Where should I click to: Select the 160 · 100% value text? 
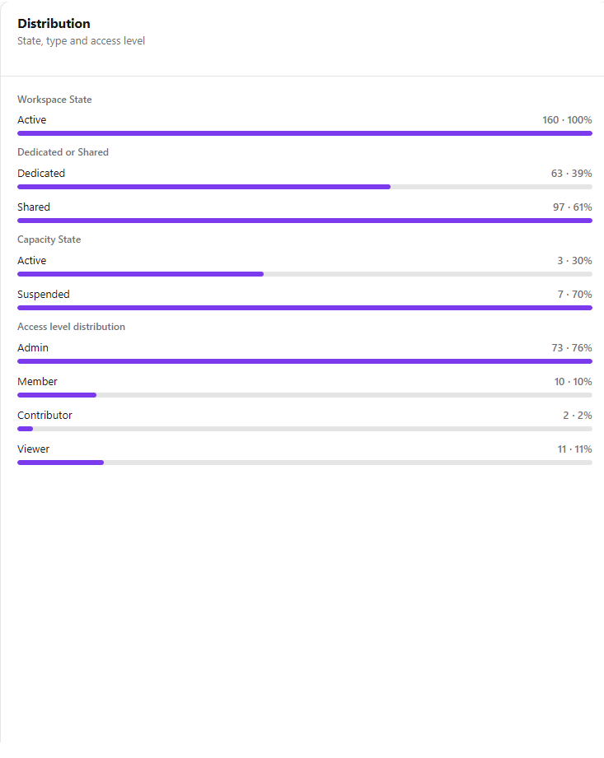click(x=567, y=120)
